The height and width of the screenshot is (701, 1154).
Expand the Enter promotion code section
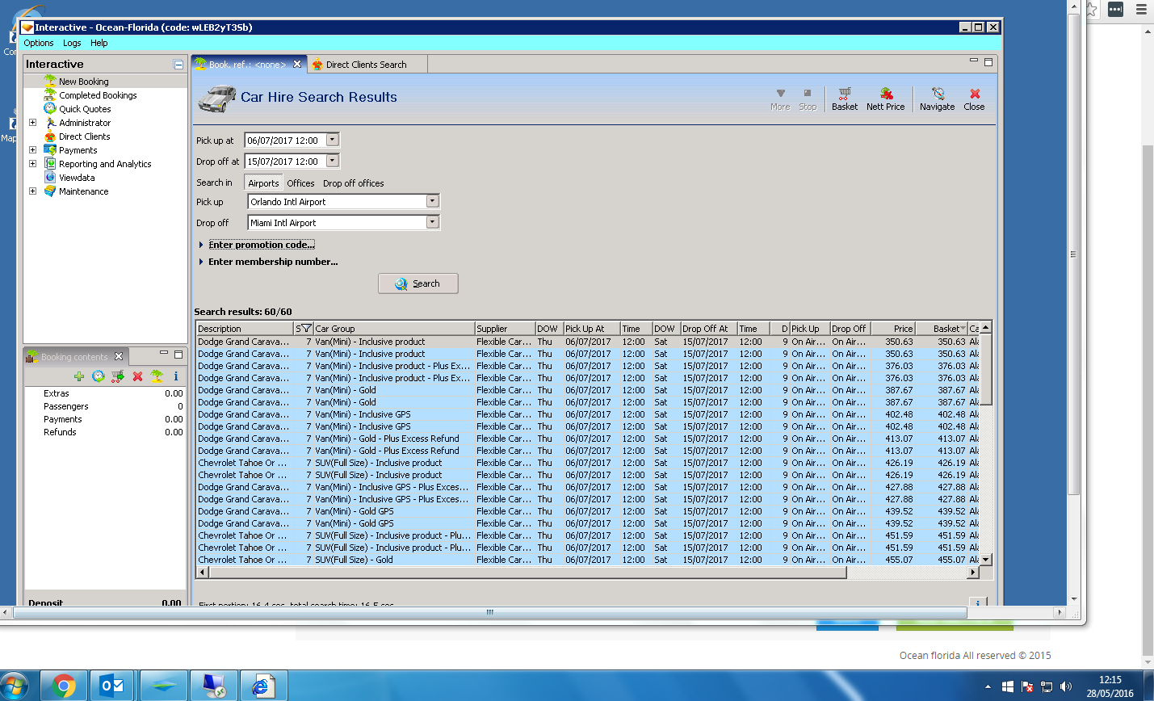tap(261, 245)
